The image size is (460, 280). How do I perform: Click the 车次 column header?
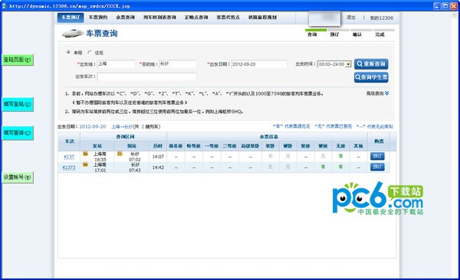(x=70, y=142)
